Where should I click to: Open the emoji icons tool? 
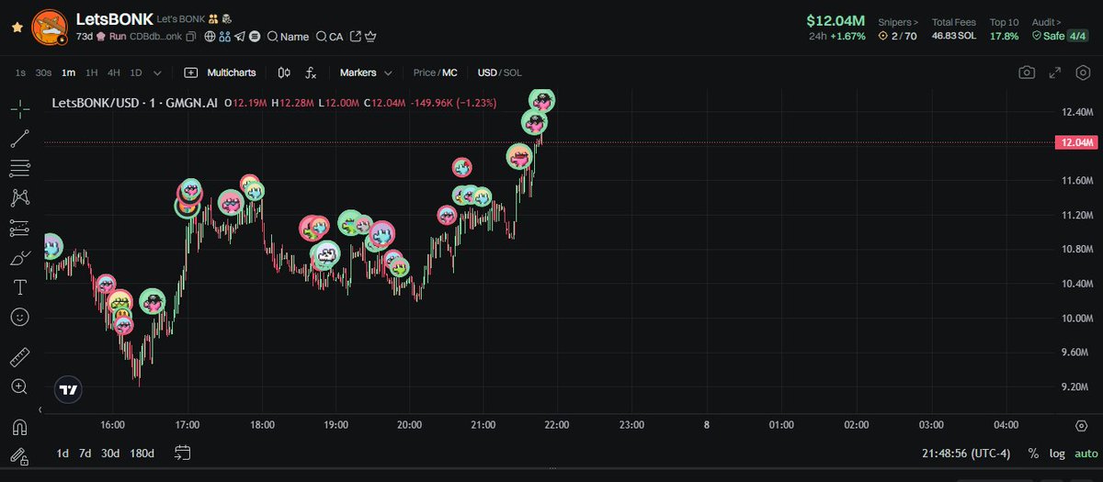[x=19, y=317]
